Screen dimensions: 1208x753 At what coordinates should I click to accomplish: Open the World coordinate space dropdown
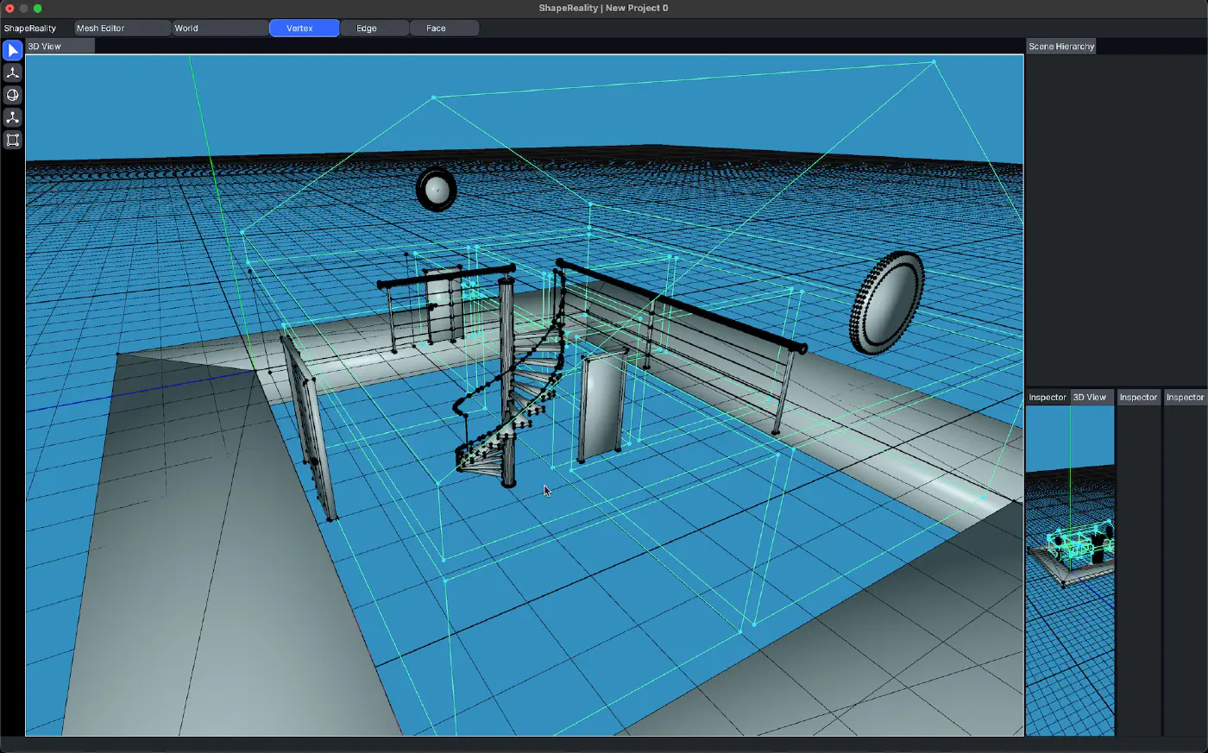pos(220,28)
